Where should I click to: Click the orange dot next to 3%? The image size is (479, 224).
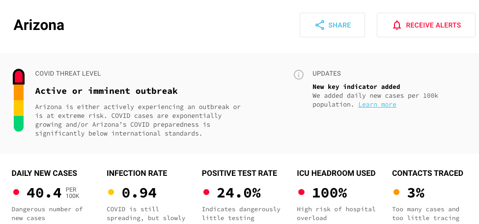tap(396, 192)
